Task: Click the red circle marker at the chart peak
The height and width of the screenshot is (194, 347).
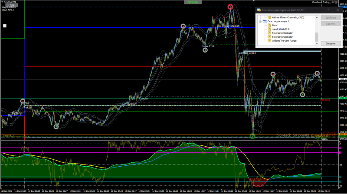Action: pos(230,7)
